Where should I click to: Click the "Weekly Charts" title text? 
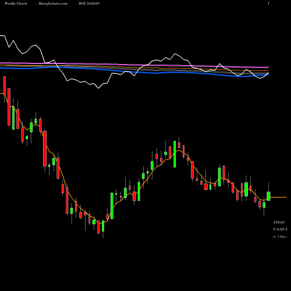[16, 3]
